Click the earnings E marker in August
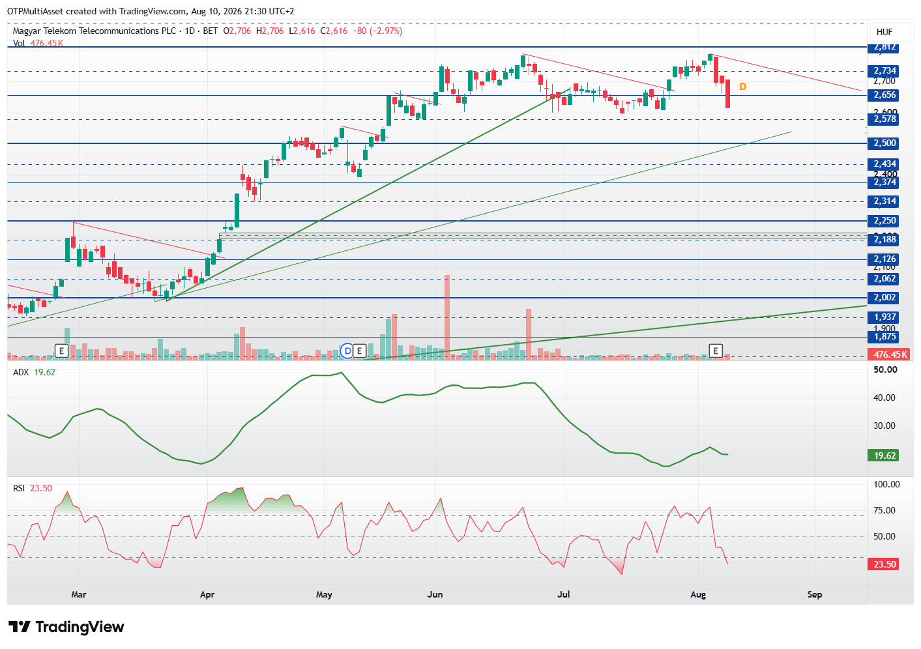921x649 pixels. [716, 351]
